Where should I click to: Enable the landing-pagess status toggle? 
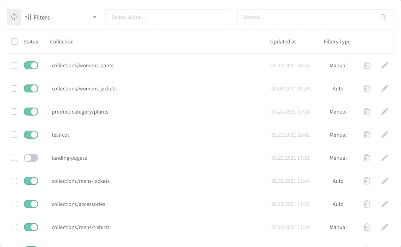(x=31, y=158)
